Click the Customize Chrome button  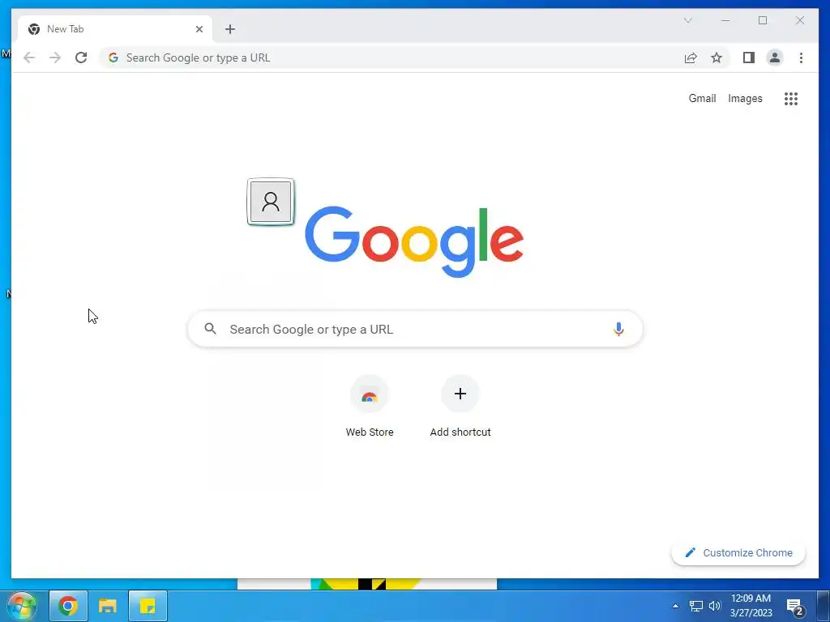[x=738, y=552]
